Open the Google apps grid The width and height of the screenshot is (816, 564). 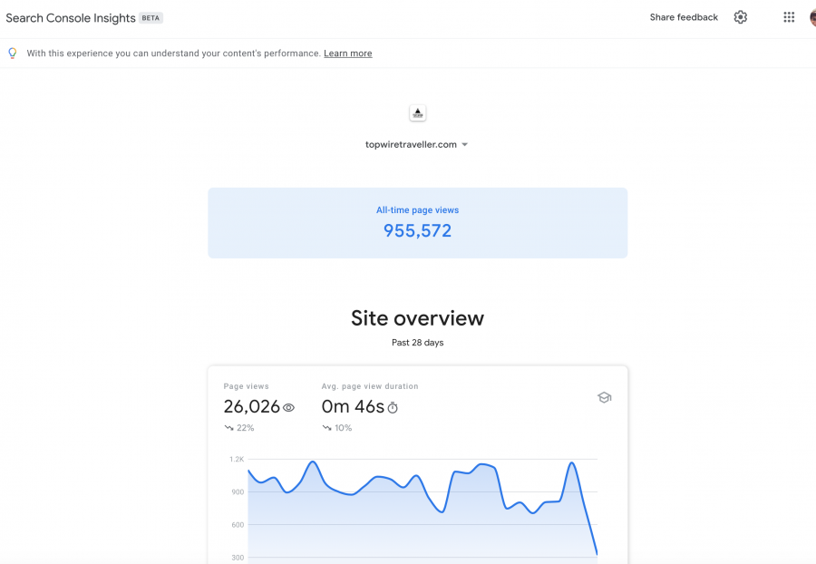(x=789, y=17)
